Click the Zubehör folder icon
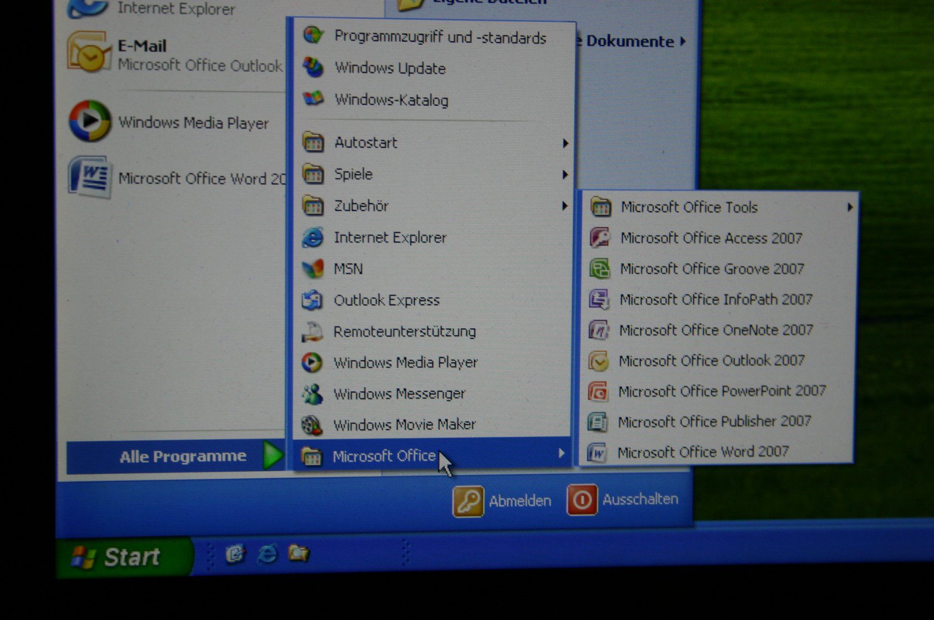Screen dimensions: 934x620 pos(313,205)
